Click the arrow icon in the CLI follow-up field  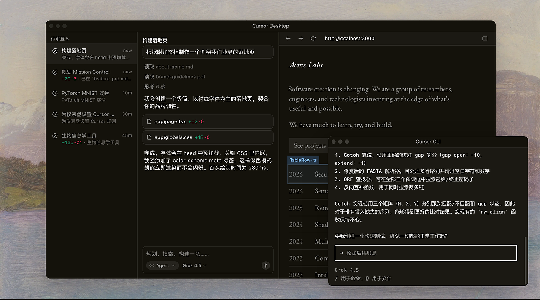[342, 253]
